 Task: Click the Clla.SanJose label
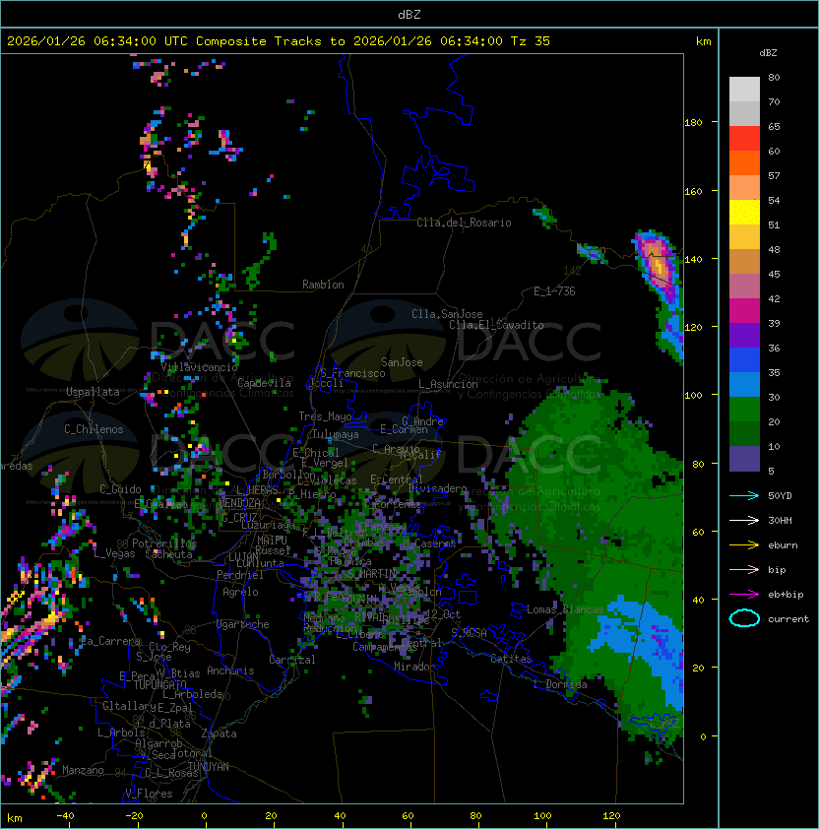coord(447,313)
